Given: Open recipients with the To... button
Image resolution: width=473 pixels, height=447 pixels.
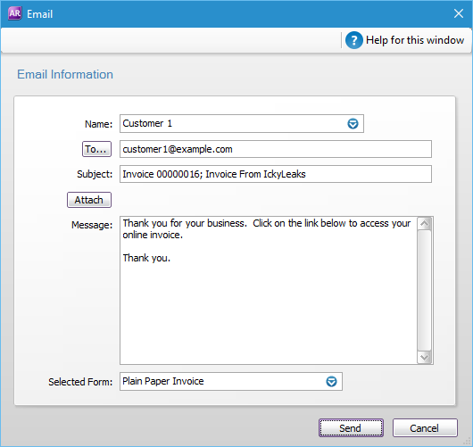Looking at the screenshot, I should click(96, 149).
